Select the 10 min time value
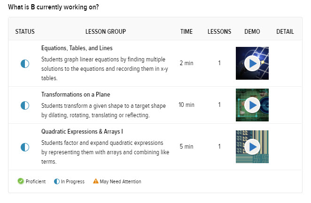Viewport: 311px width, 203px height. (x=187, y=105)
